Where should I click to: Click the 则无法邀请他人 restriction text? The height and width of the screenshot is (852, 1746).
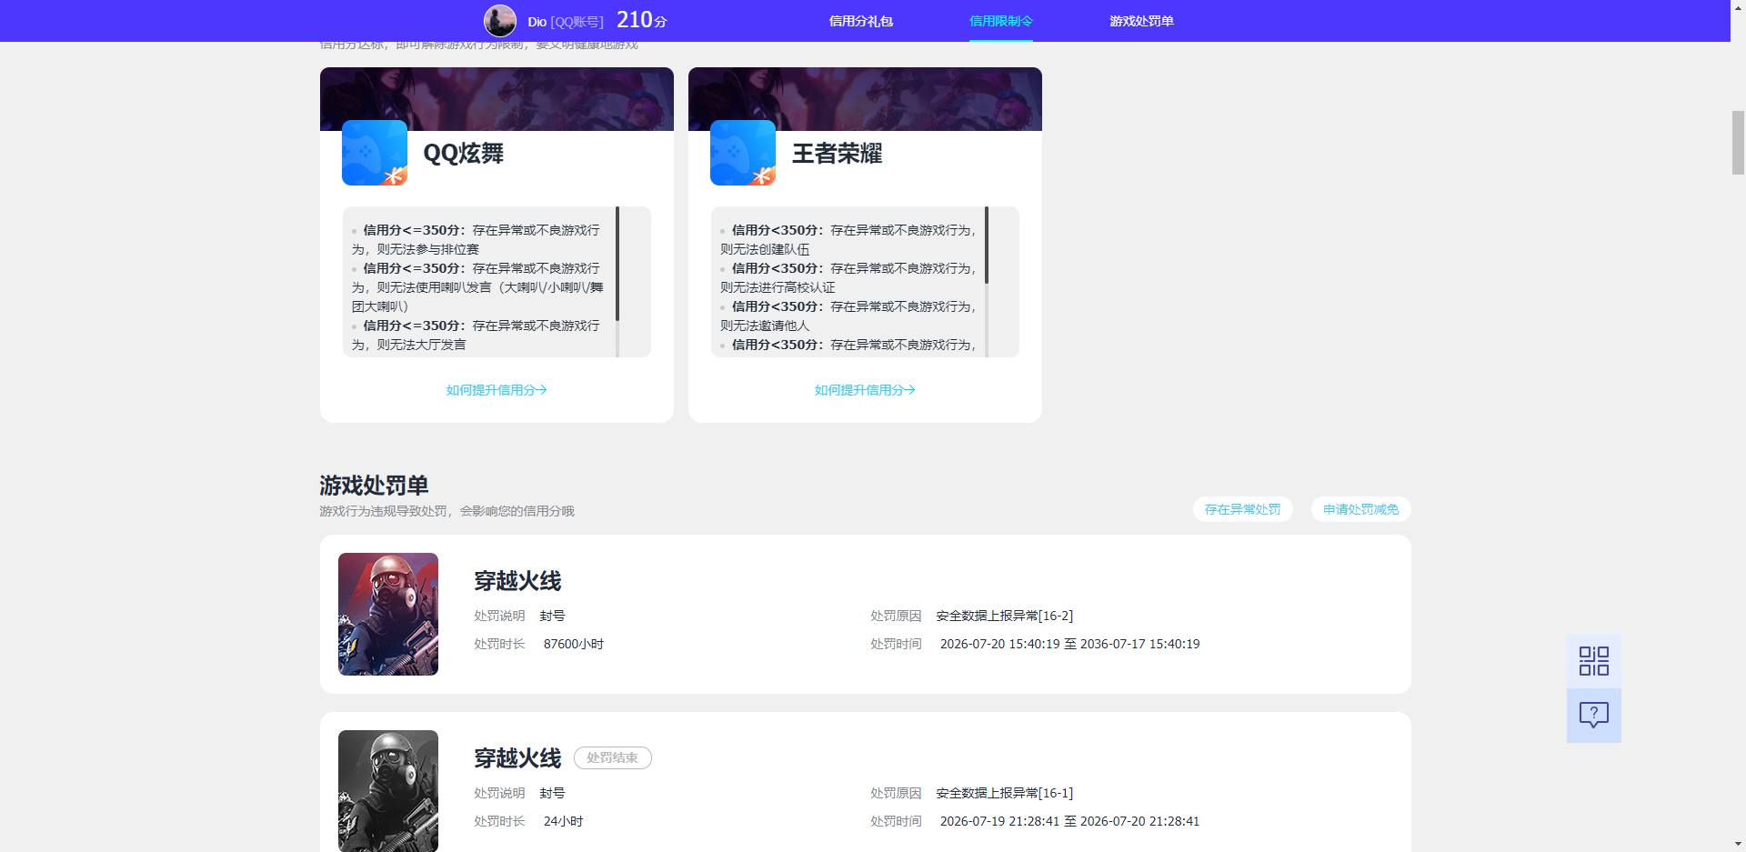765,326
